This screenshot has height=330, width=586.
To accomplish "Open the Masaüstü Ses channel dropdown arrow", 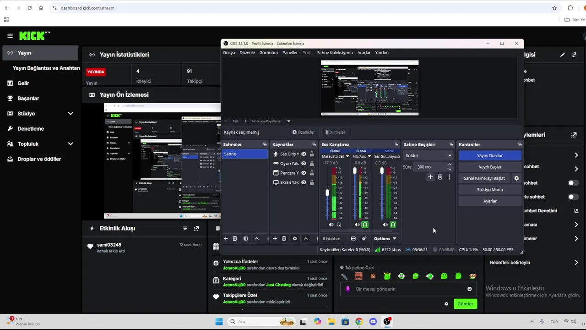I will point(347,156).
